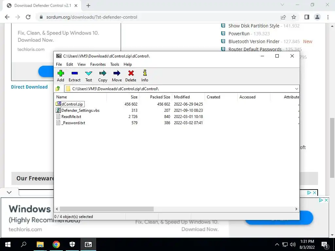Expand the 7-Zip address path dropdown
335x251 pixels.
(x=296, y=89)
